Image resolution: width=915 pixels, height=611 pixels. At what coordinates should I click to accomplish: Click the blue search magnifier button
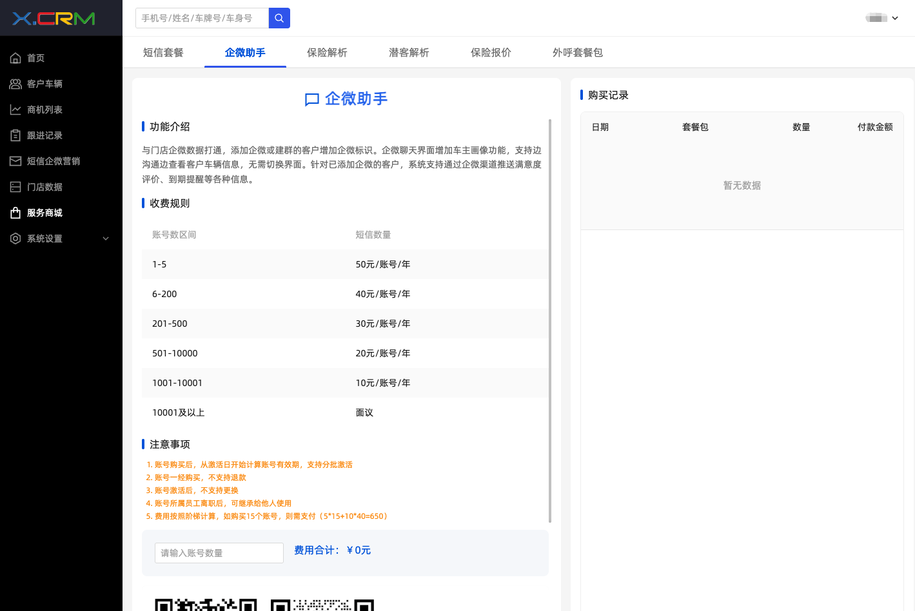[279, 18]
